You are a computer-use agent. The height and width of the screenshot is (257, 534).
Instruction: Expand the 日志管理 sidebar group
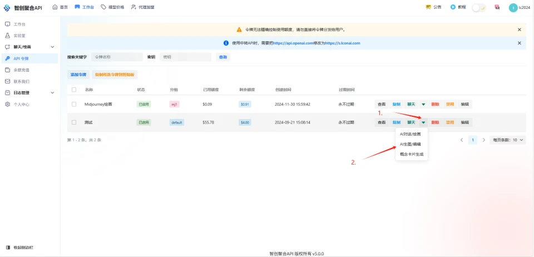click(29, 92)
